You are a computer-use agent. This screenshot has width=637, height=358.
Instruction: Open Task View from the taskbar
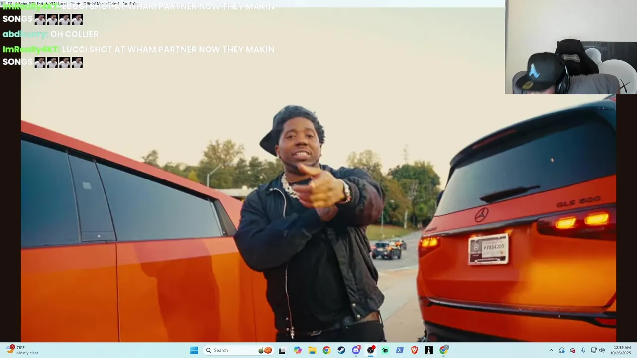click(x=282, y=350)
